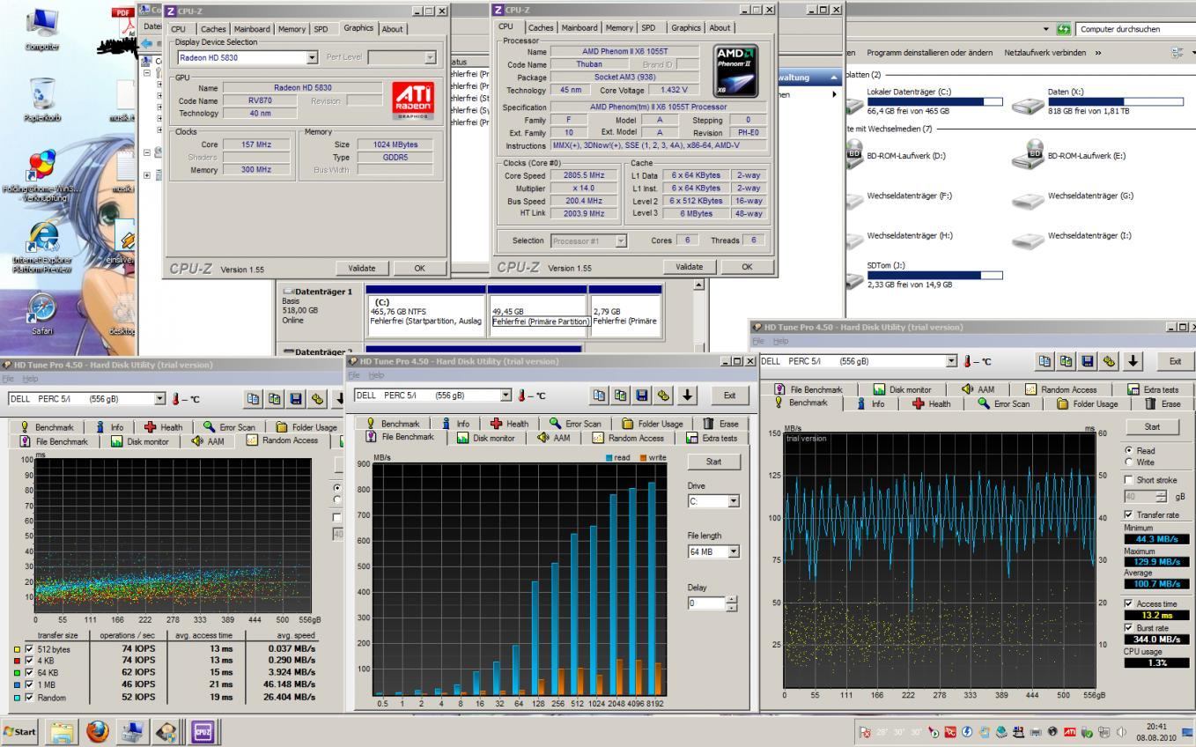Click OK in CPU-Z Graphics window
1196x747 pixels.
(419, 268)
